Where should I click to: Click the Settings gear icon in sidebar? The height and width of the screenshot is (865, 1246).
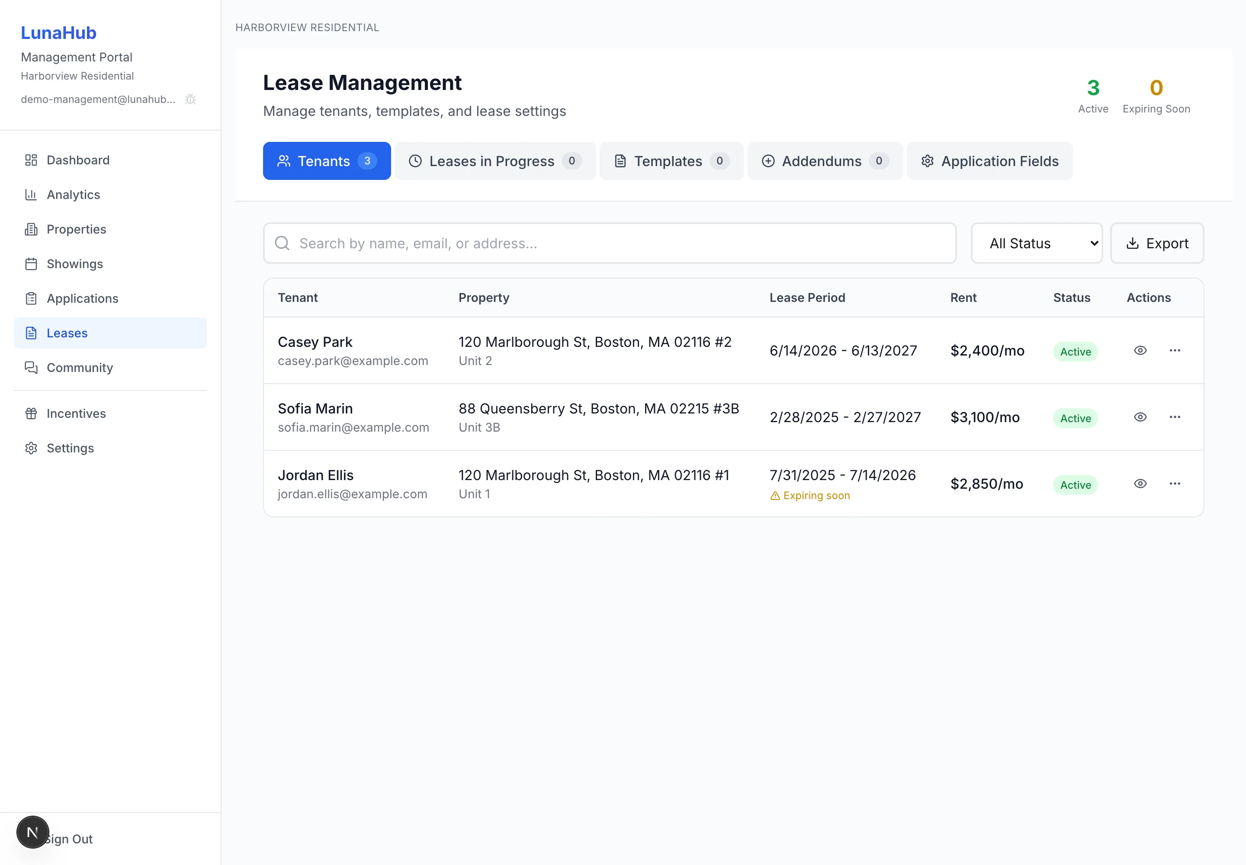[31, 448]
